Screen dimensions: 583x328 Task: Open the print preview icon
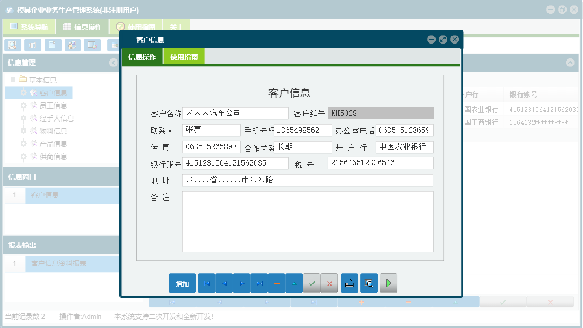[x=369, y=283]
